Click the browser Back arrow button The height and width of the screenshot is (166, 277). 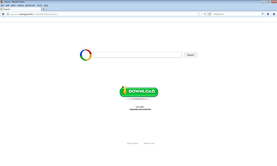tap(3, 14)
